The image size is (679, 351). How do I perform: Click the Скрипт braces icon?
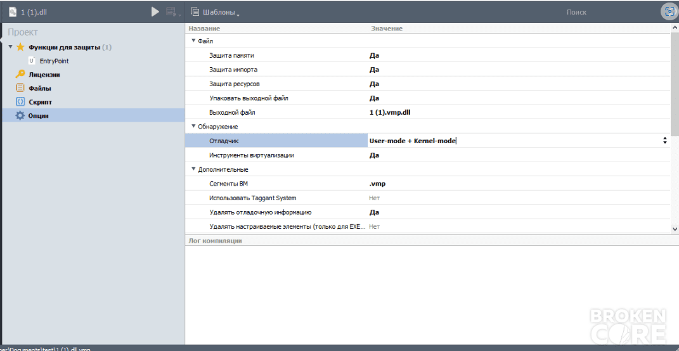[x=20, y=102]
